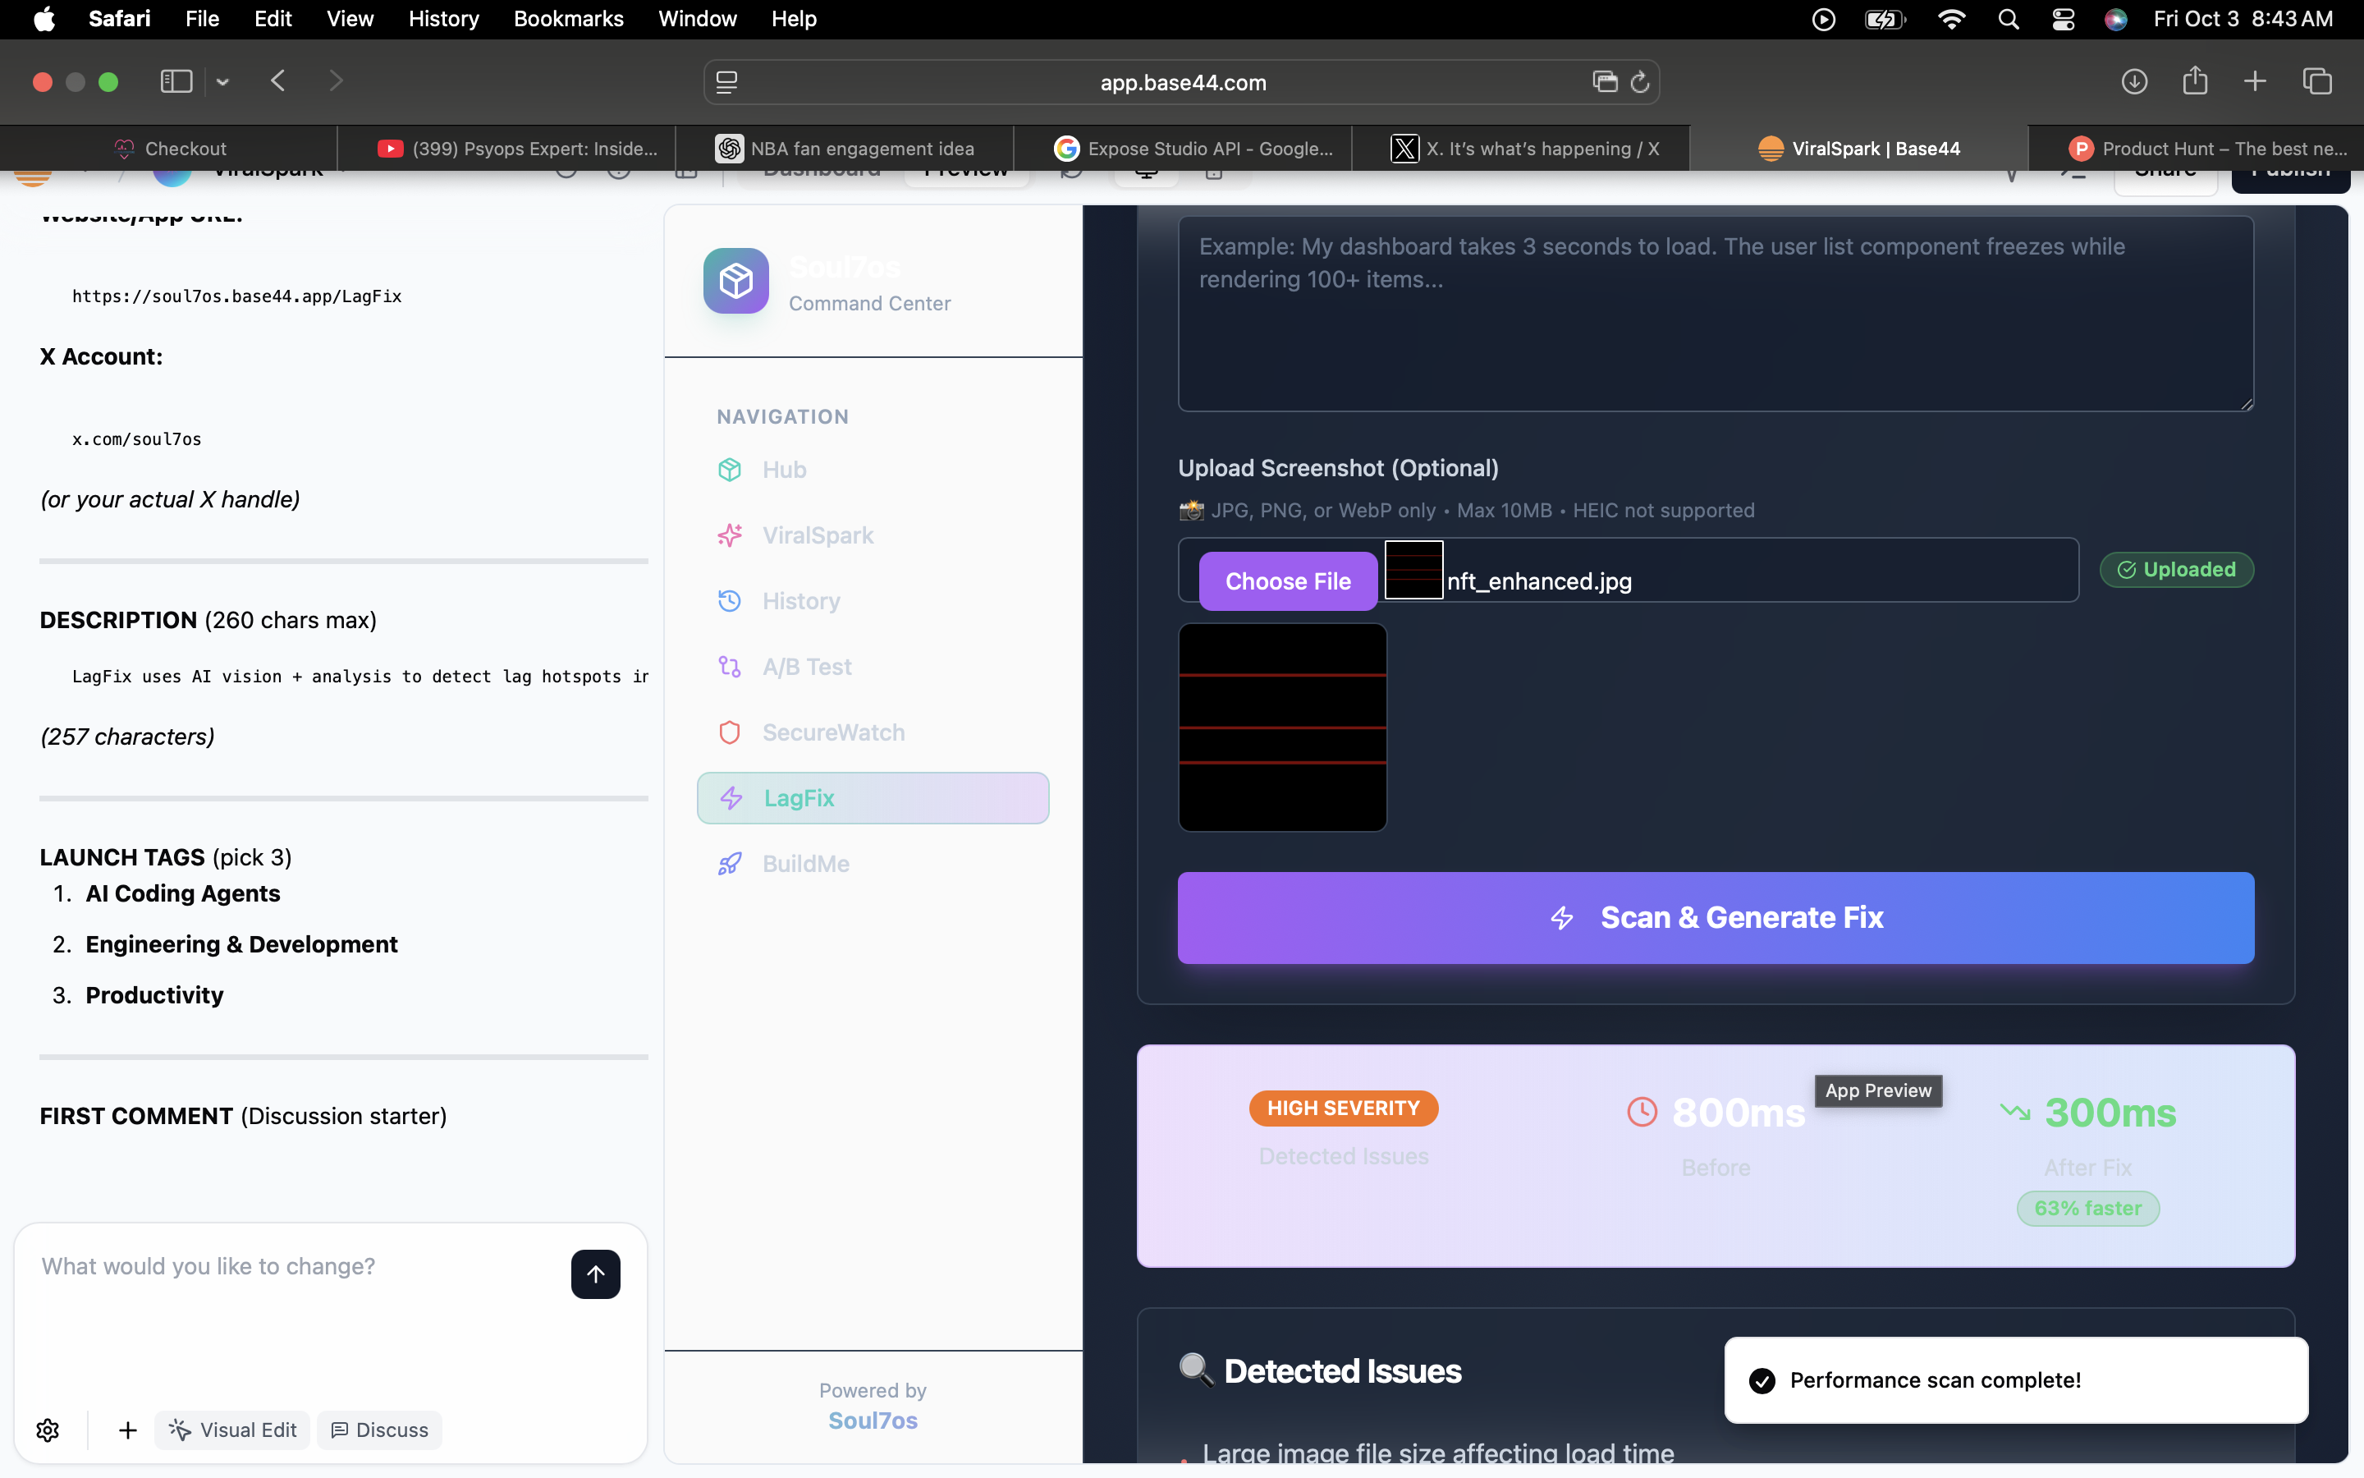This screenshot has width=2364, height=1478.
Task: Open Spotlight search from the menu bar
Action: (x=2008, y=19)
